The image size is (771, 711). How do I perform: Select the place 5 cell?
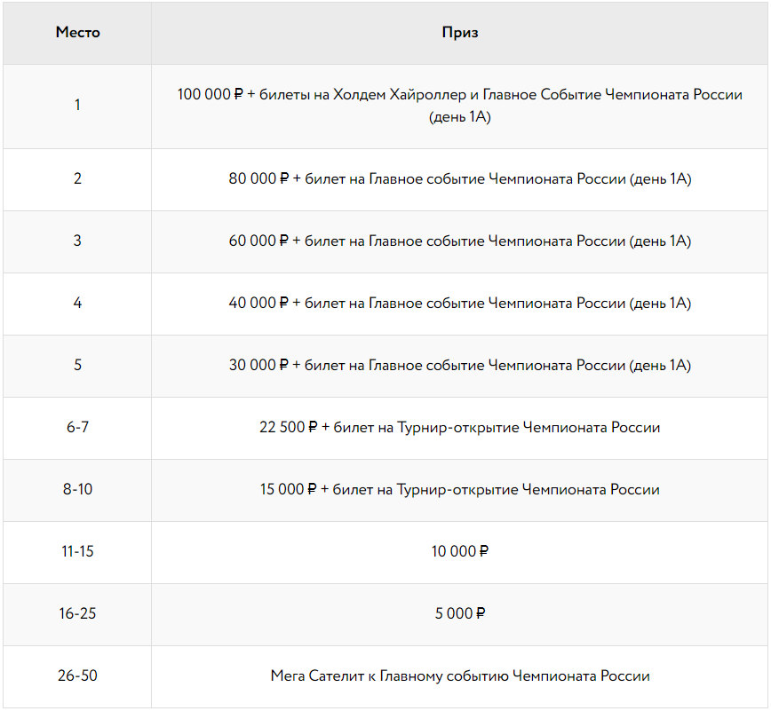77,365
